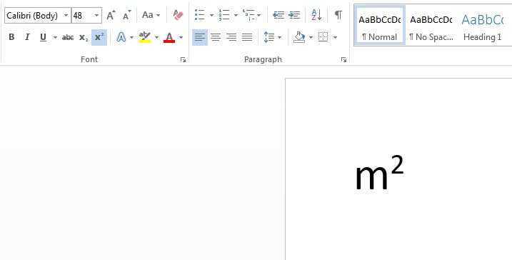Apply Text Effects and Typography
The width and height of the screenshot is (512, 260).
tap(121, 37)
